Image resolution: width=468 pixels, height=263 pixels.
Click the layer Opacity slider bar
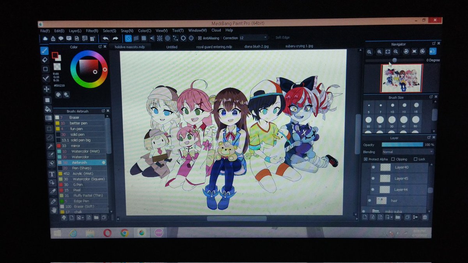click(402, 145)
